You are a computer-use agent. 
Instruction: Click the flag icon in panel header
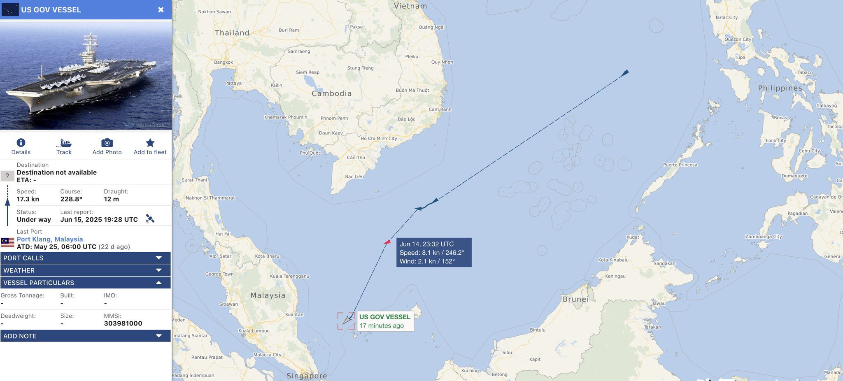click(10, 9)
